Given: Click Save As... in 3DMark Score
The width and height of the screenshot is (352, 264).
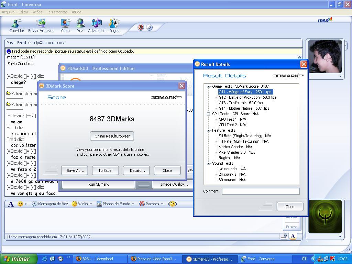Looking at the screenshot, I should 75,170.
